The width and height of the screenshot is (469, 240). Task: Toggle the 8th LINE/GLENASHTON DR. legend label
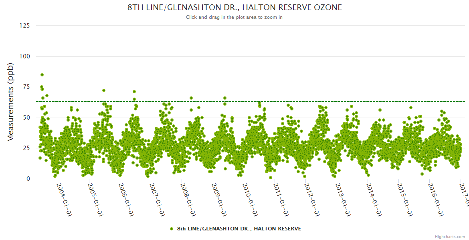239,229
